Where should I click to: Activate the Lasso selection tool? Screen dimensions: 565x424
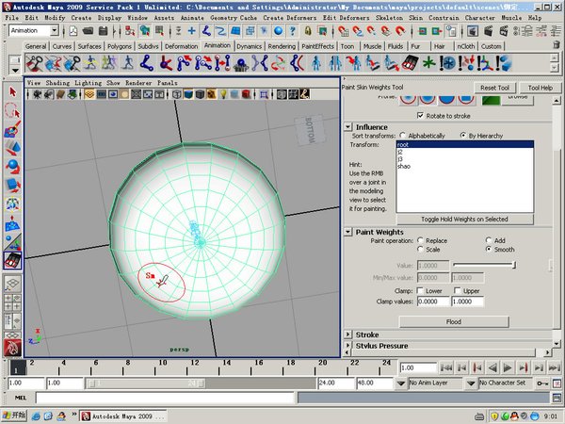(12, 111)
